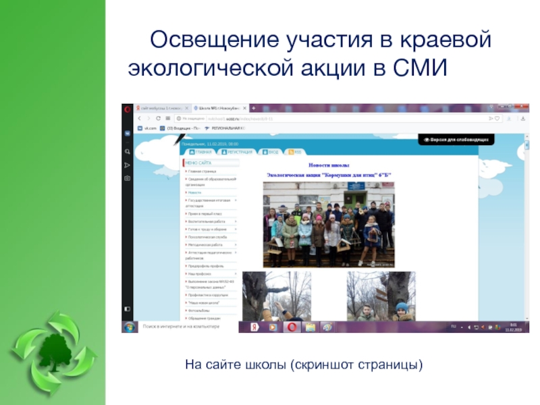The width and height of the screenshot is (540, 405).
Task: Close the first Yandex tab
Action: (x=187, y=108)
